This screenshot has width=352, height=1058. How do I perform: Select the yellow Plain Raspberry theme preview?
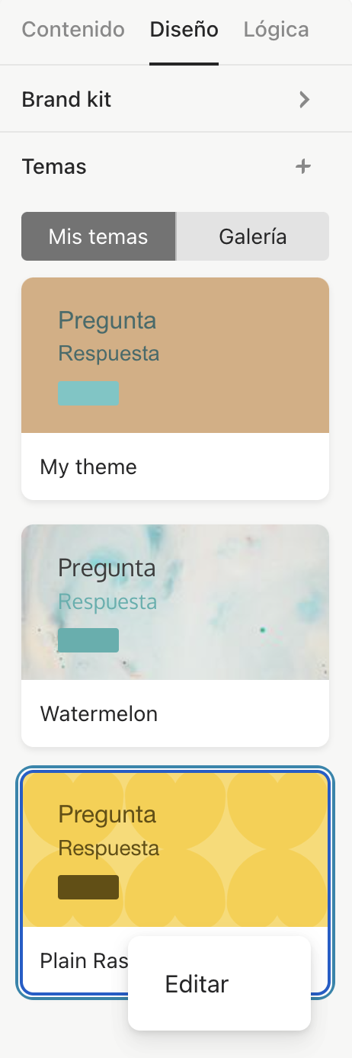coord(175,849)
